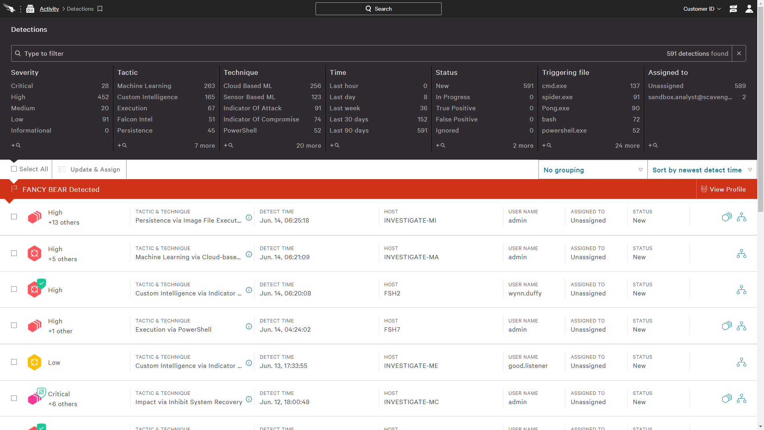This screenshot has height=430, width=764.
Task: Open process tree for FSH2 detection
Action: 741,290
